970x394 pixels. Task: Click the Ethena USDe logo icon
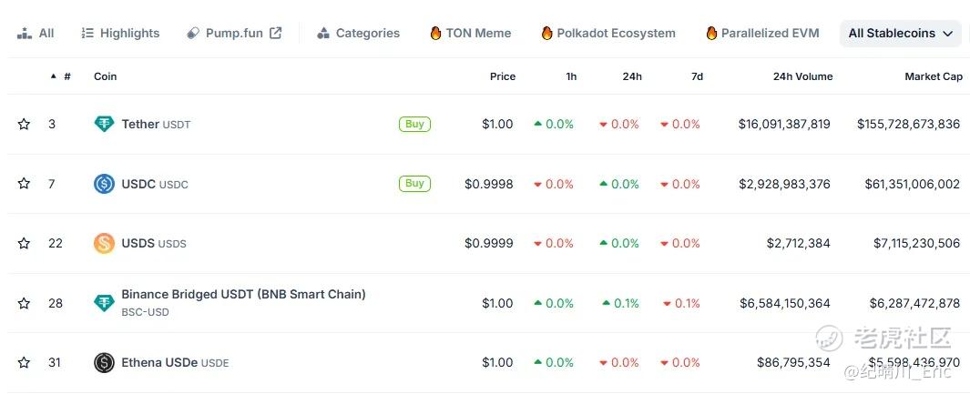105,362
